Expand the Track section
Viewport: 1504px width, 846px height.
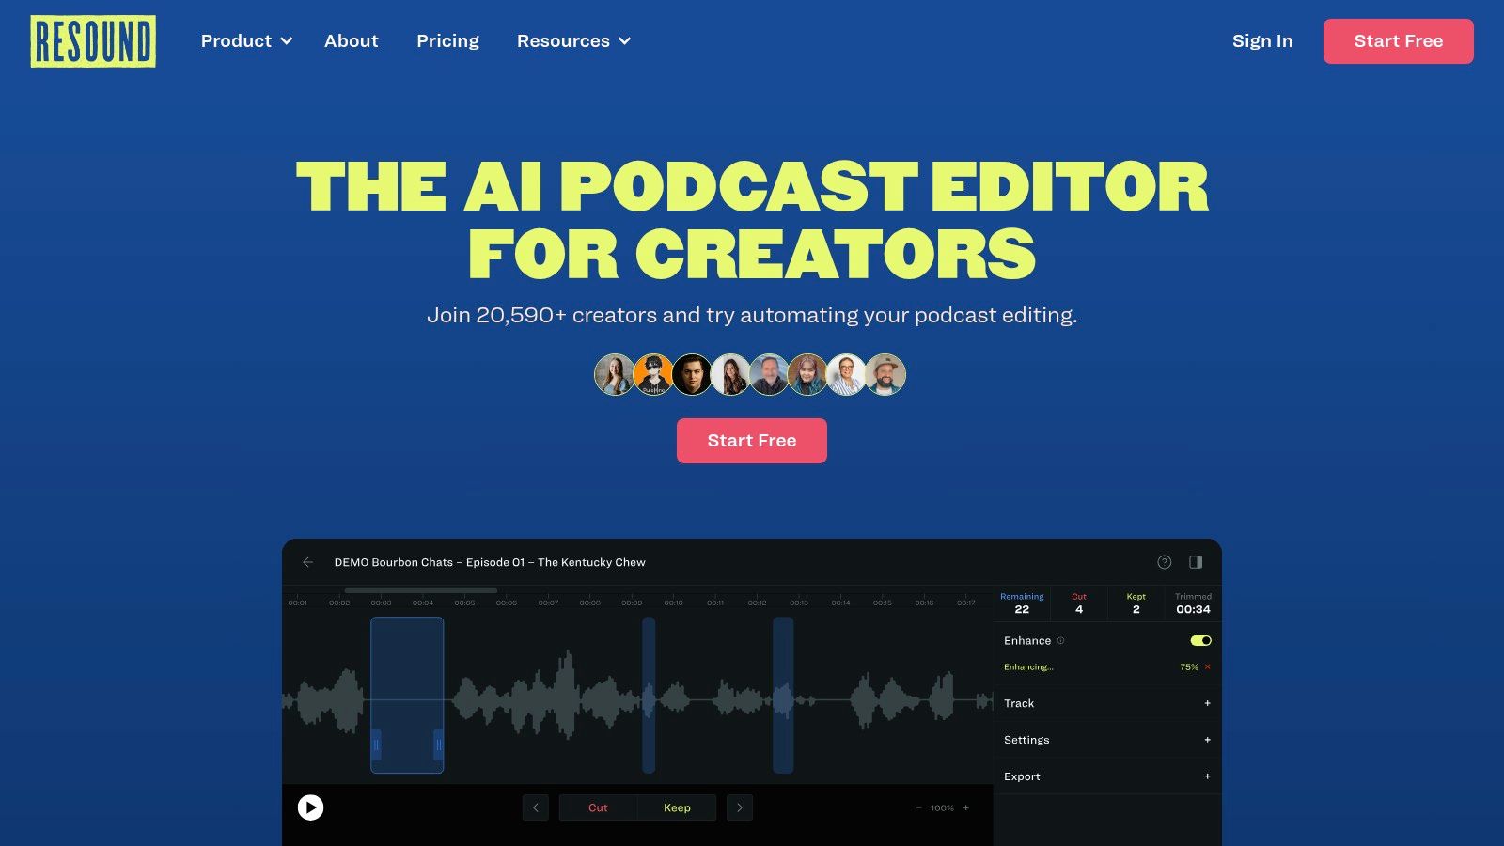[x=1207, y=703]
